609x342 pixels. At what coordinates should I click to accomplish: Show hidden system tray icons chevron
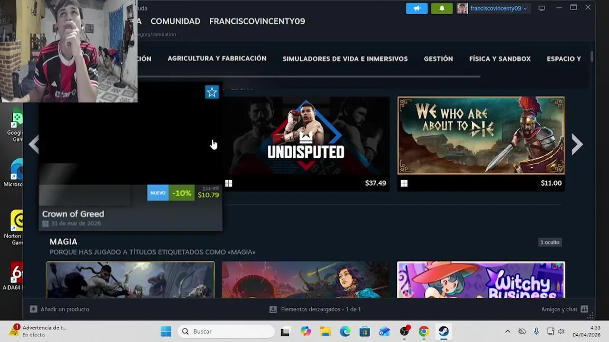(507, 332)
